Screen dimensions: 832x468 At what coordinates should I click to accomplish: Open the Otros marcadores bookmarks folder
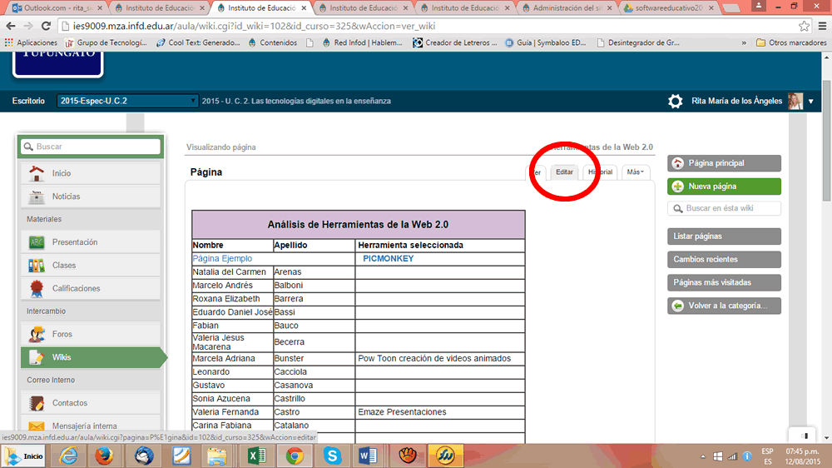pos(791,42)
